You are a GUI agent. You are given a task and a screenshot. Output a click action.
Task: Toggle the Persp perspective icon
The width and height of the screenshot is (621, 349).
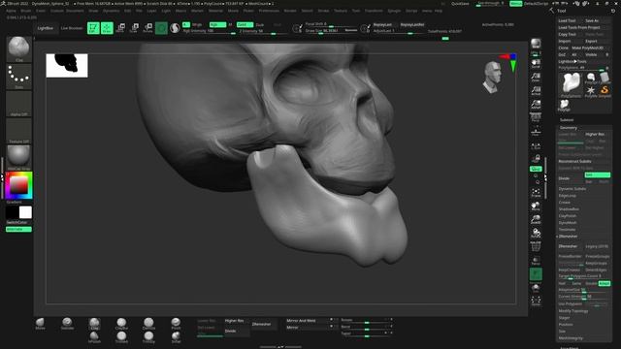[536, 117]
